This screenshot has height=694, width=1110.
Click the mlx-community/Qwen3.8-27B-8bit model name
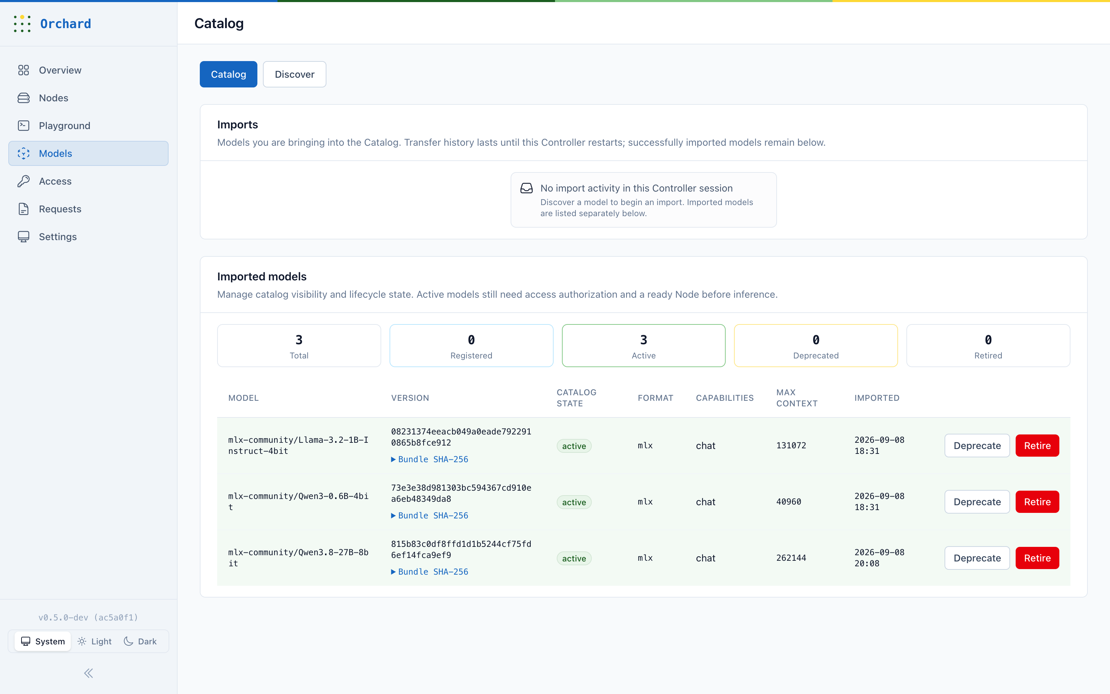[x=298, y=558]
